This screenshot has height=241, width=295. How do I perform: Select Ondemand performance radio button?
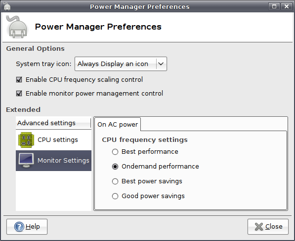pyautogui.click(x=115, y=167)
